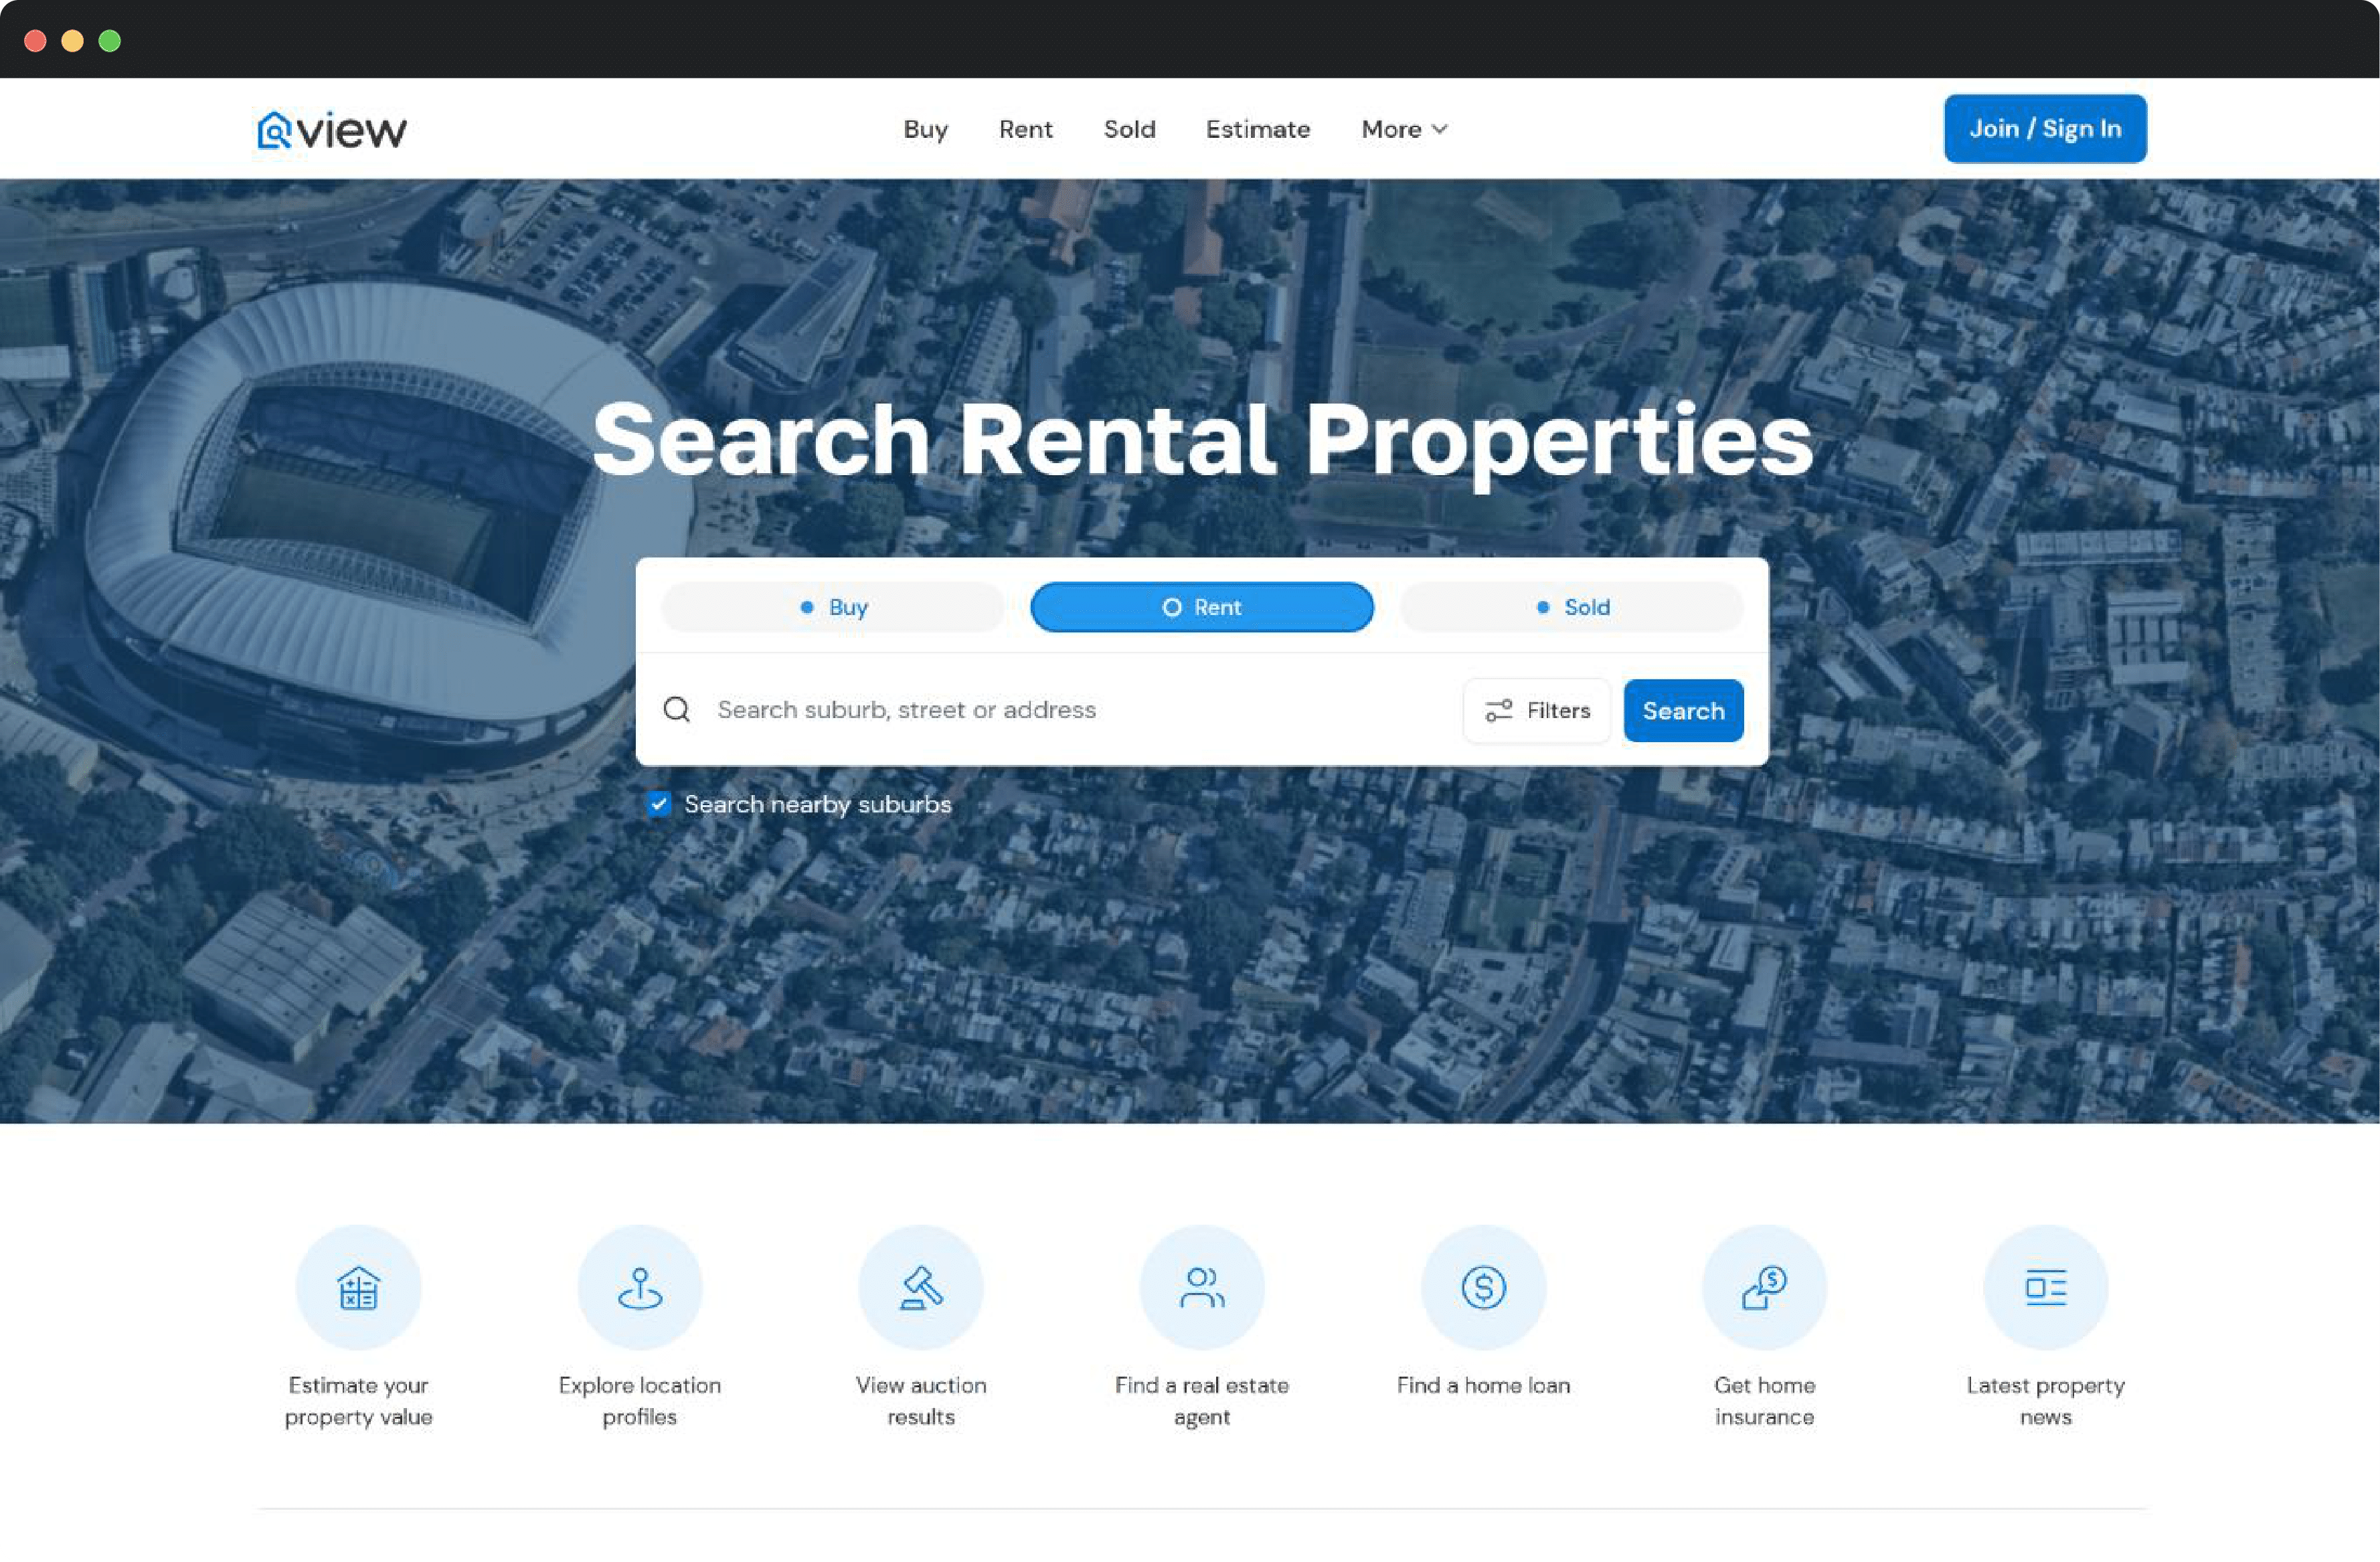Click the View logo in header
Screen dimensions: 2380x1562
[331, 130]
